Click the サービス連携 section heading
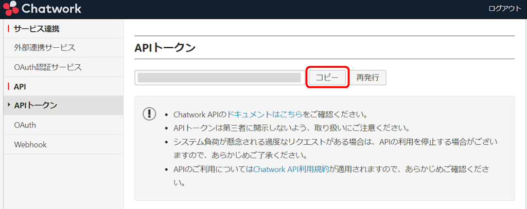 37,29
